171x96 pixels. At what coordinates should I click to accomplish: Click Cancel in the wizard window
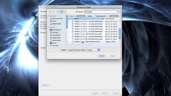tap(116, 93)
